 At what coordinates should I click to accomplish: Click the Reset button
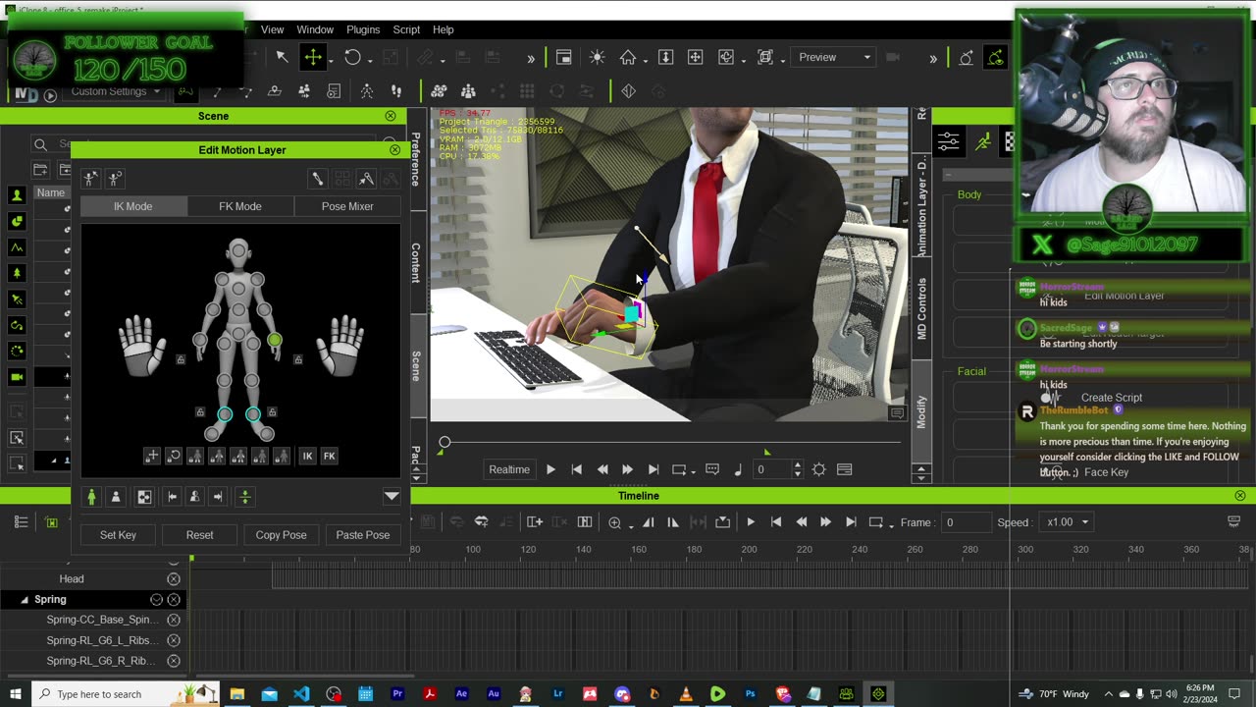pos(199,535)
